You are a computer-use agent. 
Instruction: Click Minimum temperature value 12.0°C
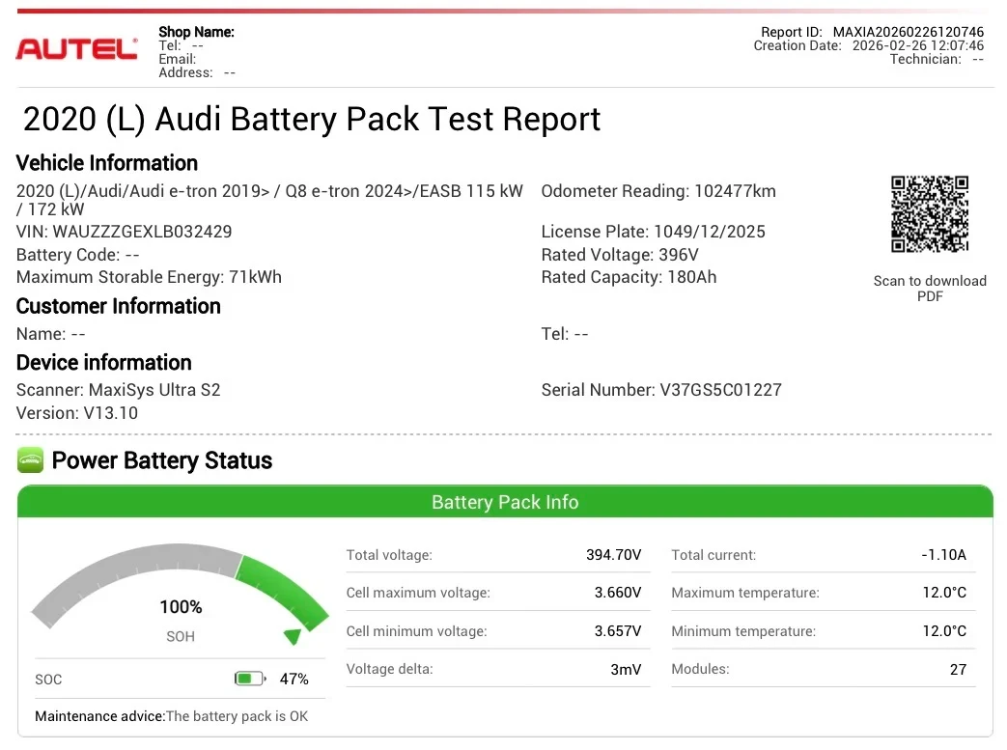coord(944,630)
